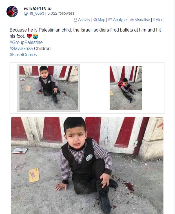Open the @Titi_6663 handle link
Viewport: 175px width, 214px height.
pos(34,14)
